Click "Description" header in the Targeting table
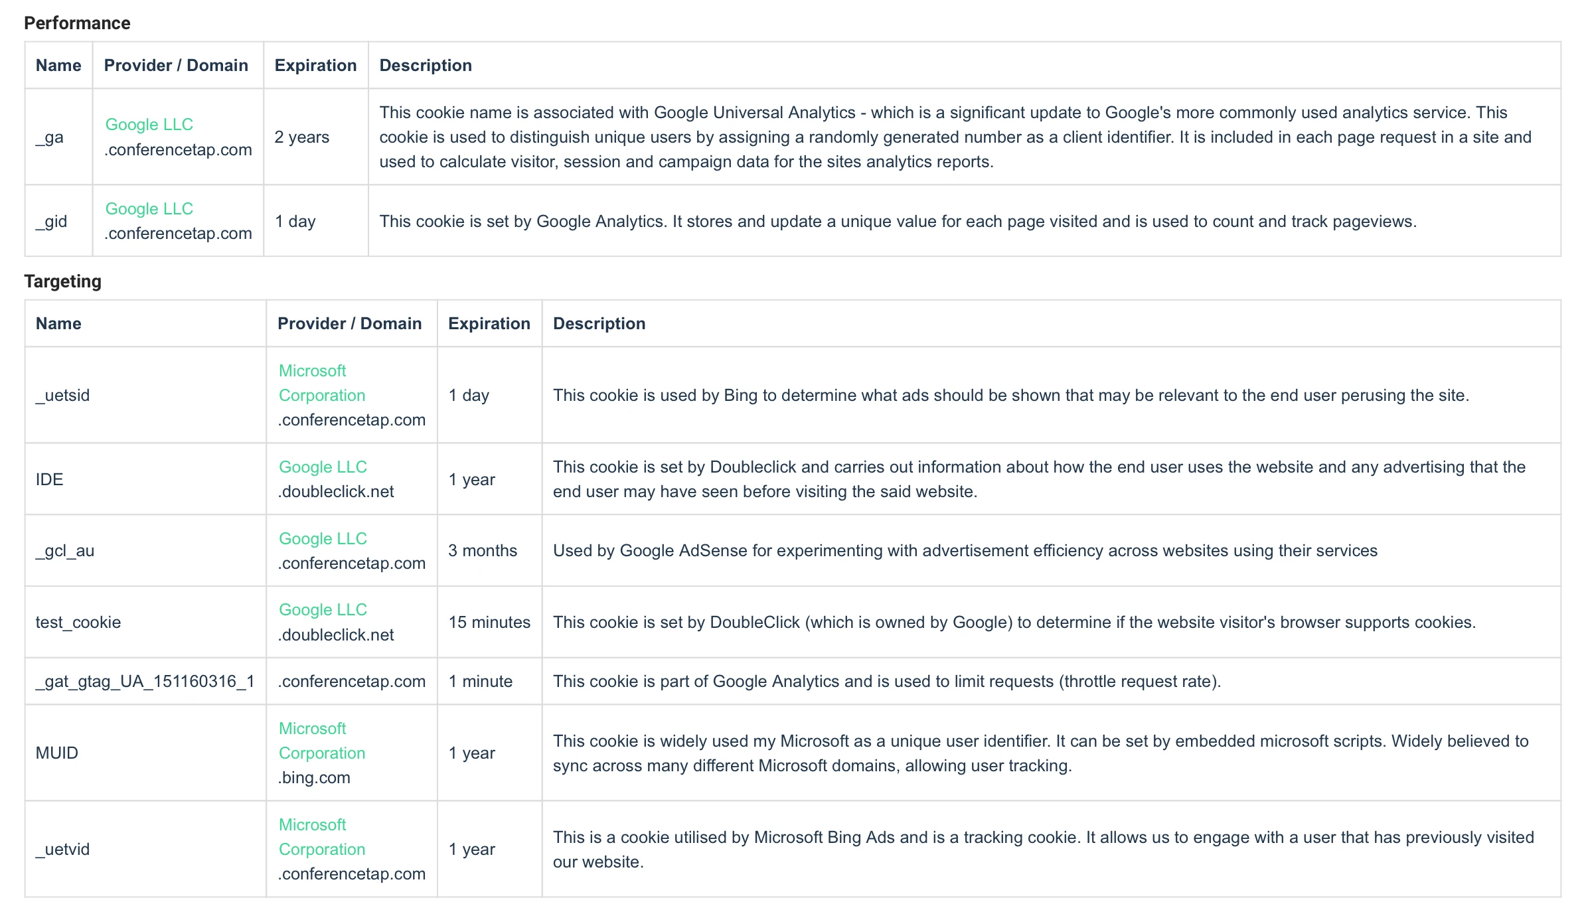 (599, 324)
